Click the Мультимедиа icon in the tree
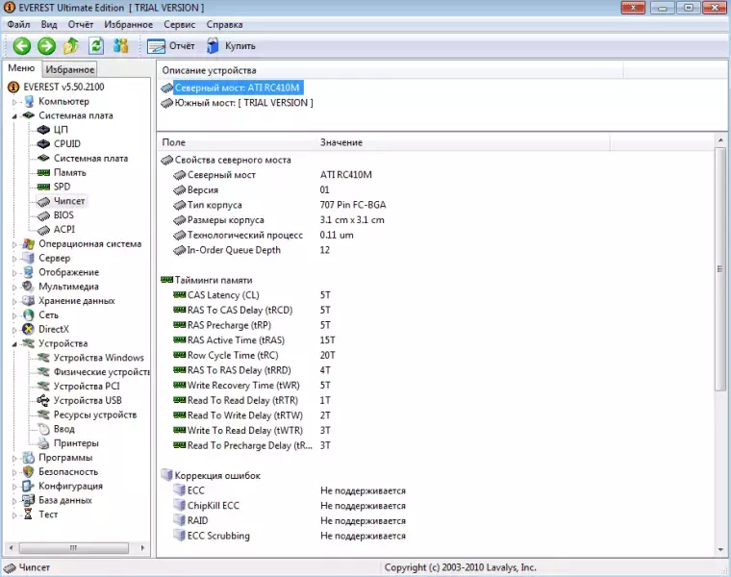The image size is (731, 577). 29,287
